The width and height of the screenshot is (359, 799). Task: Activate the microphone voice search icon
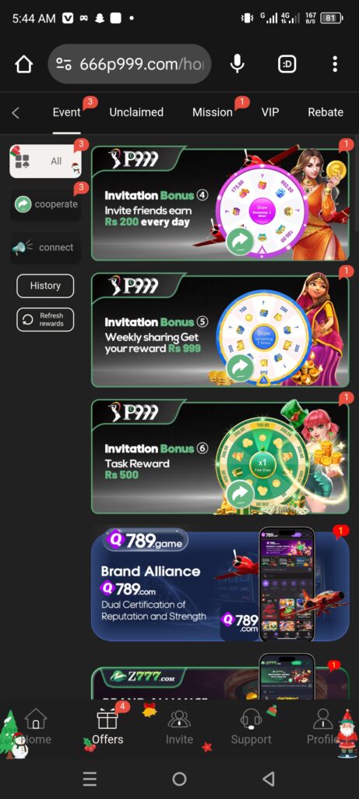tap(237, 64)
